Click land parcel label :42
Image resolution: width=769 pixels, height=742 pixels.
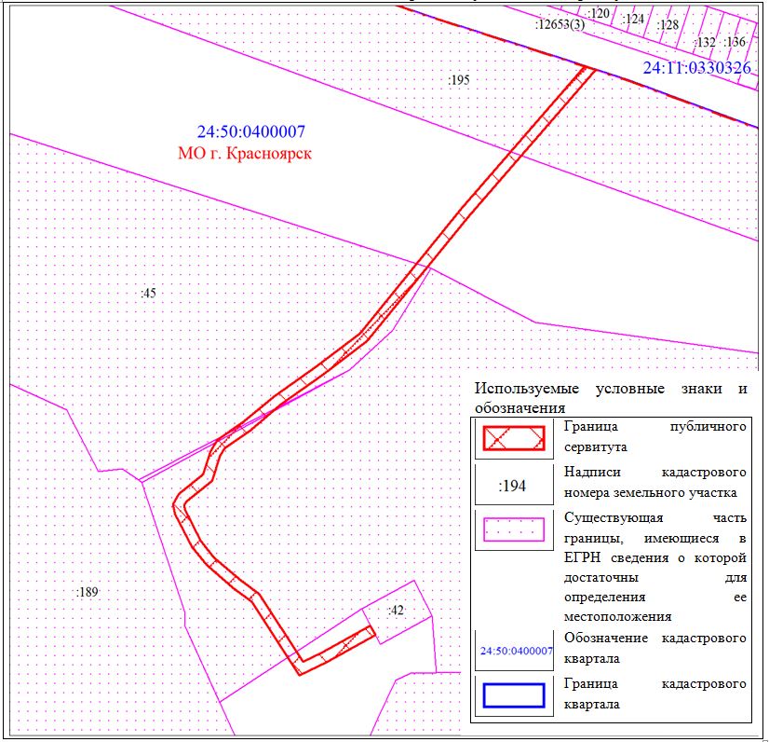click(396, 611)
